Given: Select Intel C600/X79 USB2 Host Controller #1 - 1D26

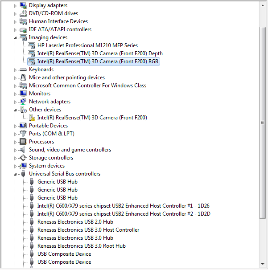Looking at the screenshot, I should tap(123, 206).
